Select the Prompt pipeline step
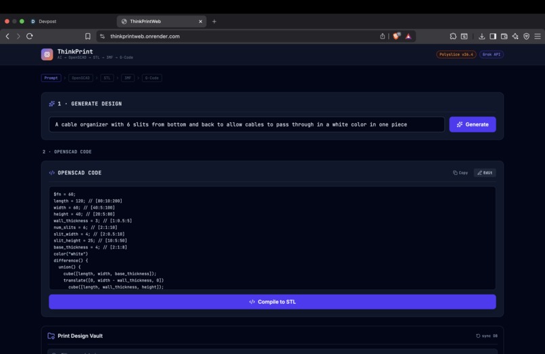The height and width of the screenshot is (354, 545). (x=51, y=78)
